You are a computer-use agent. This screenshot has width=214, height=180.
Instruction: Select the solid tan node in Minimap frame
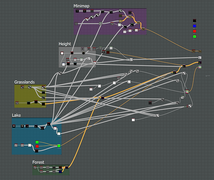pos(120,21)
